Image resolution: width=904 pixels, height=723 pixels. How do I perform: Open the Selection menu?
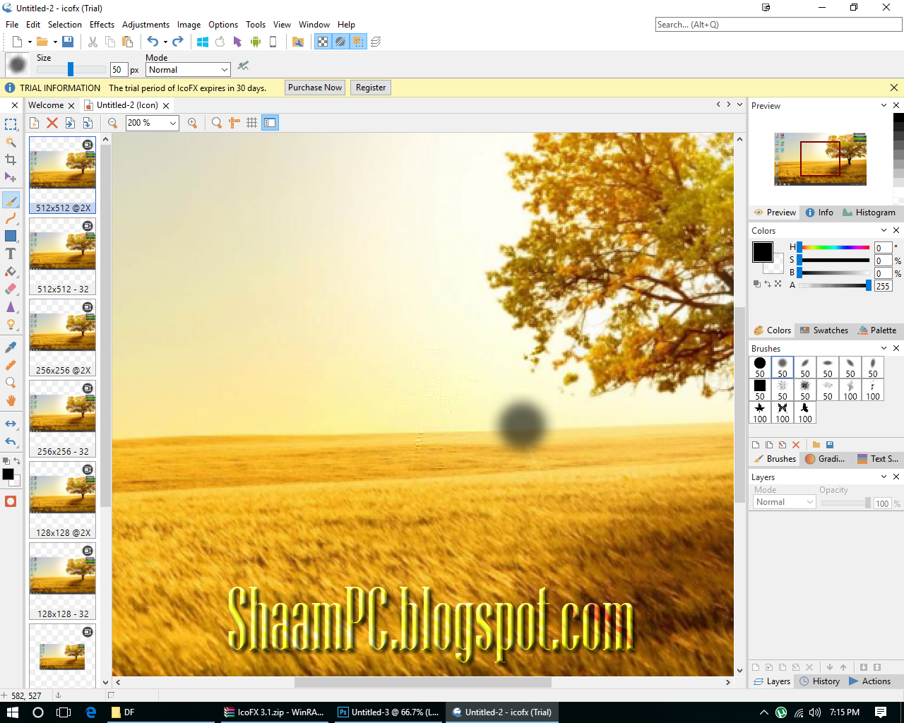(65, 24)
